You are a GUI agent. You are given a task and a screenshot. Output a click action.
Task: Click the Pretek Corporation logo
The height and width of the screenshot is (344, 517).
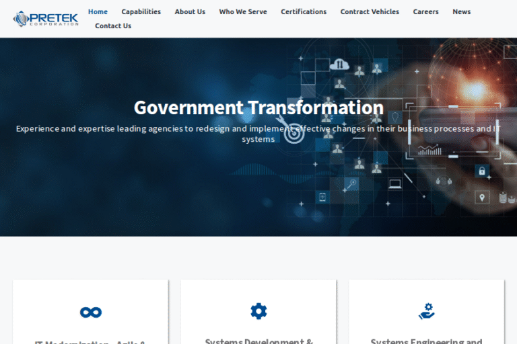[45, 18]
